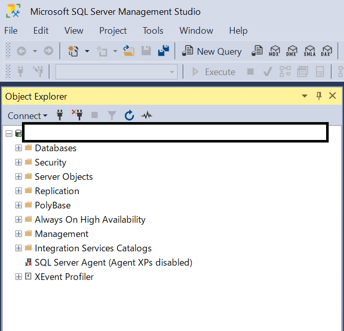The height and width of the screenshot is (331, 344).
Task: Open the Available Databases combo box
Action: [x=117, y=72]
